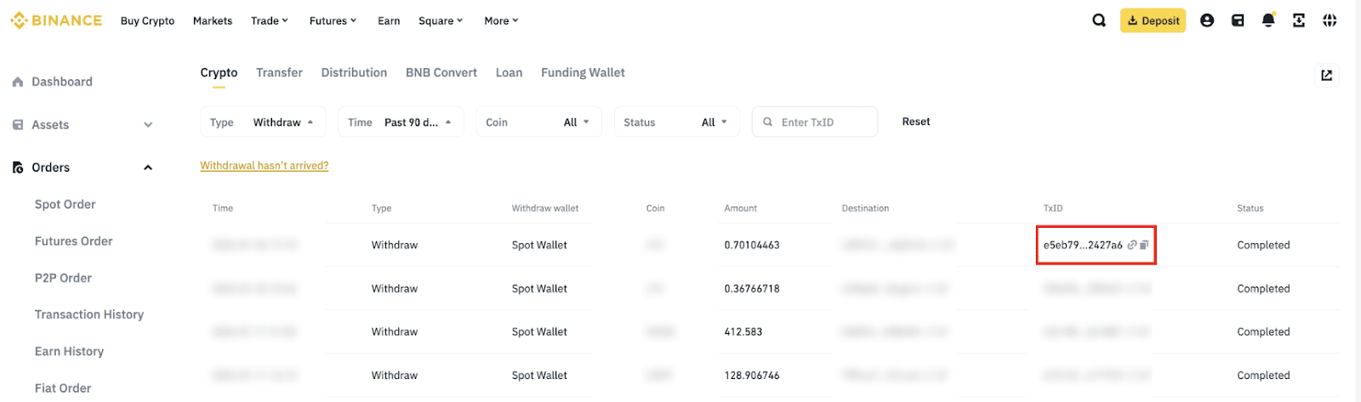Open the language globe icon
The image size is (1361, 402).
tap(1330, 20)
